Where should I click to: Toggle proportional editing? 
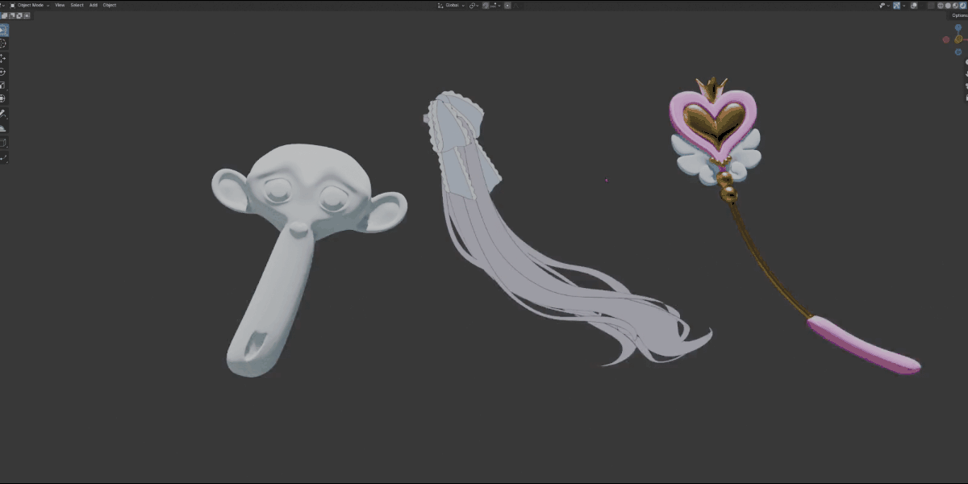click(507, 6)
